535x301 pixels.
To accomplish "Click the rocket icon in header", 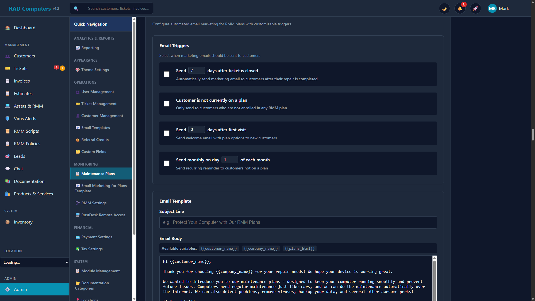I will click(x=475, y=9).
